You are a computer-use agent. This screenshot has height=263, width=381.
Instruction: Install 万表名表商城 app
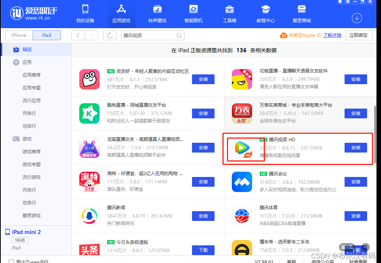356,113
